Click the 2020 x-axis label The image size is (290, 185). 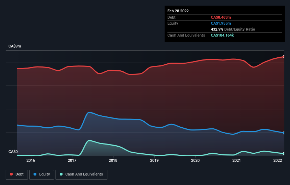click(x=195, y=160)
